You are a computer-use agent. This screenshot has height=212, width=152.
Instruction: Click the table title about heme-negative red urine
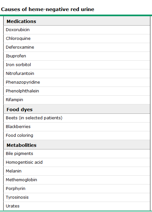point(47,9)
